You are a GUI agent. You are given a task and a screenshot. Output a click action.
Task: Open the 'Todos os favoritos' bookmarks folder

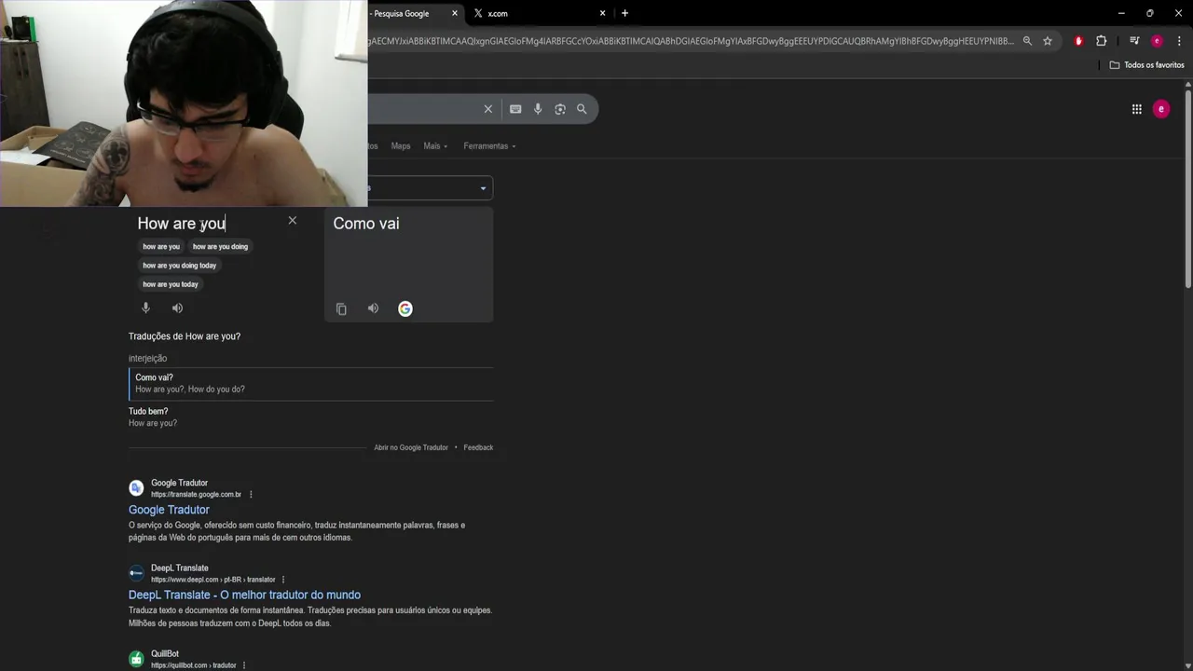click(x=1146, y=65)
